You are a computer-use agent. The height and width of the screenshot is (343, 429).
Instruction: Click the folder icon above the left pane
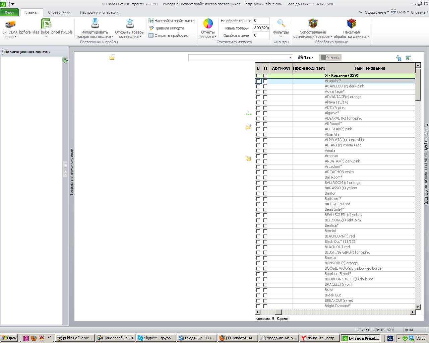point(112,57)
